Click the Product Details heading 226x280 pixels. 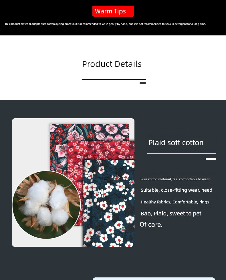pyautogui.click(x=112, y=64)
